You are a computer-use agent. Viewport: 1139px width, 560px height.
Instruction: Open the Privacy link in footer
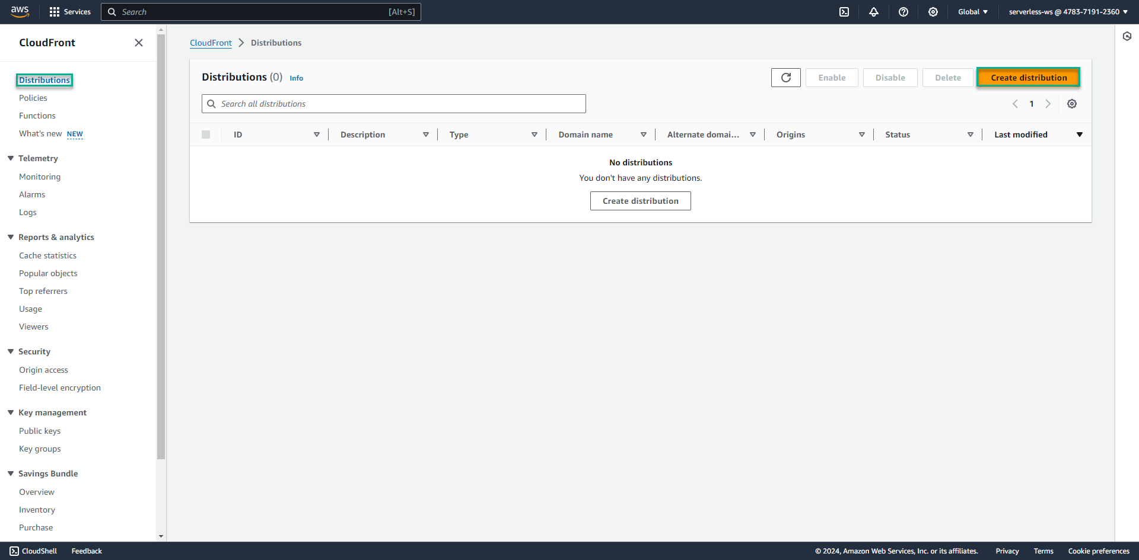[x=1007, y=551]
